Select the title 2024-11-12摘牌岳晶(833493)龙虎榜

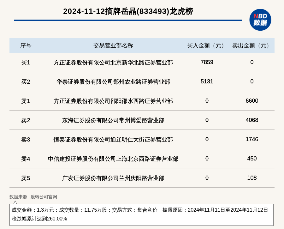pos(128,11)
